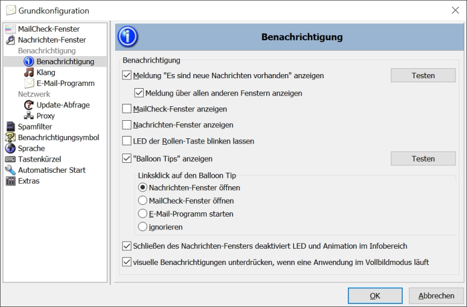Toggle LED der Rollen-Taste blinken lassen
The height and width of the screenshot is (307, 467).
click(x=127, y=141)
